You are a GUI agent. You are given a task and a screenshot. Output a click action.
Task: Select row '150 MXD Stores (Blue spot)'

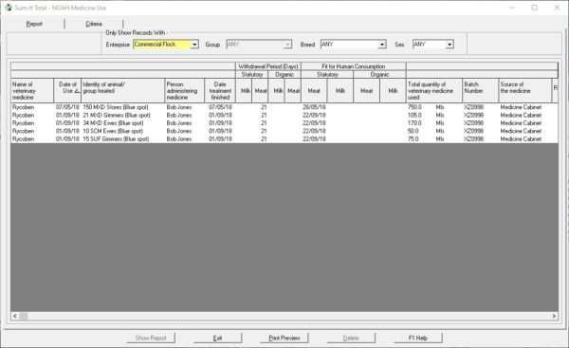click(284, 107)
